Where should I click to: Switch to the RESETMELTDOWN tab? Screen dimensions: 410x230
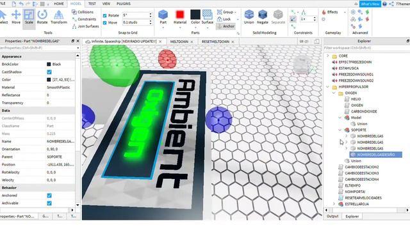point(215,42)
